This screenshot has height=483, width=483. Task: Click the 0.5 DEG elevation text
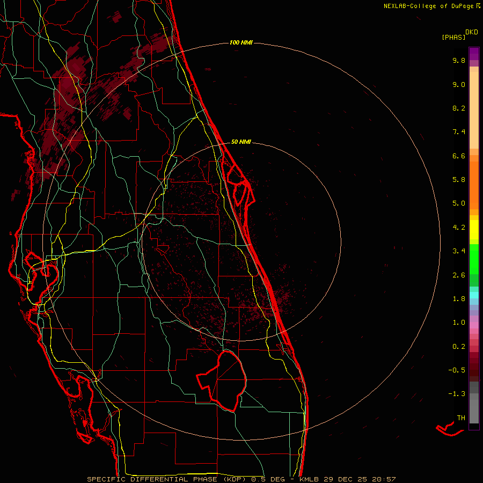(268, 479)
